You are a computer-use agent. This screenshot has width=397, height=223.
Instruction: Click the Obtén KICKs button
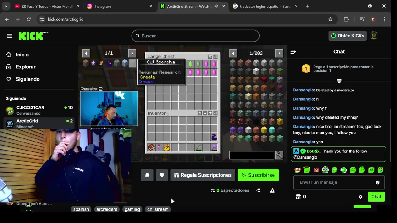point(347,36)
